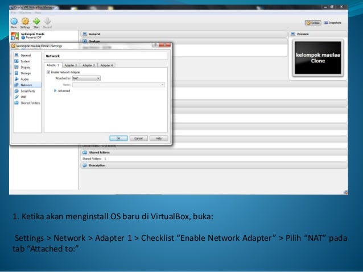Viewport: 363px width, 272px height.
Task: Select Network icon in settings sidebar
Action: (x=16, y=85)
